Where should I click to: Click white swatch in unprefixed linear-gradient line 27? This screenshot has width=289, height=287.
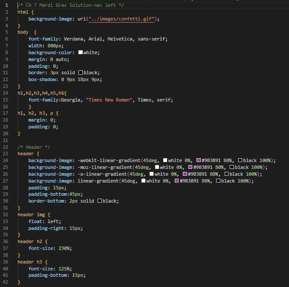(143, 180)
